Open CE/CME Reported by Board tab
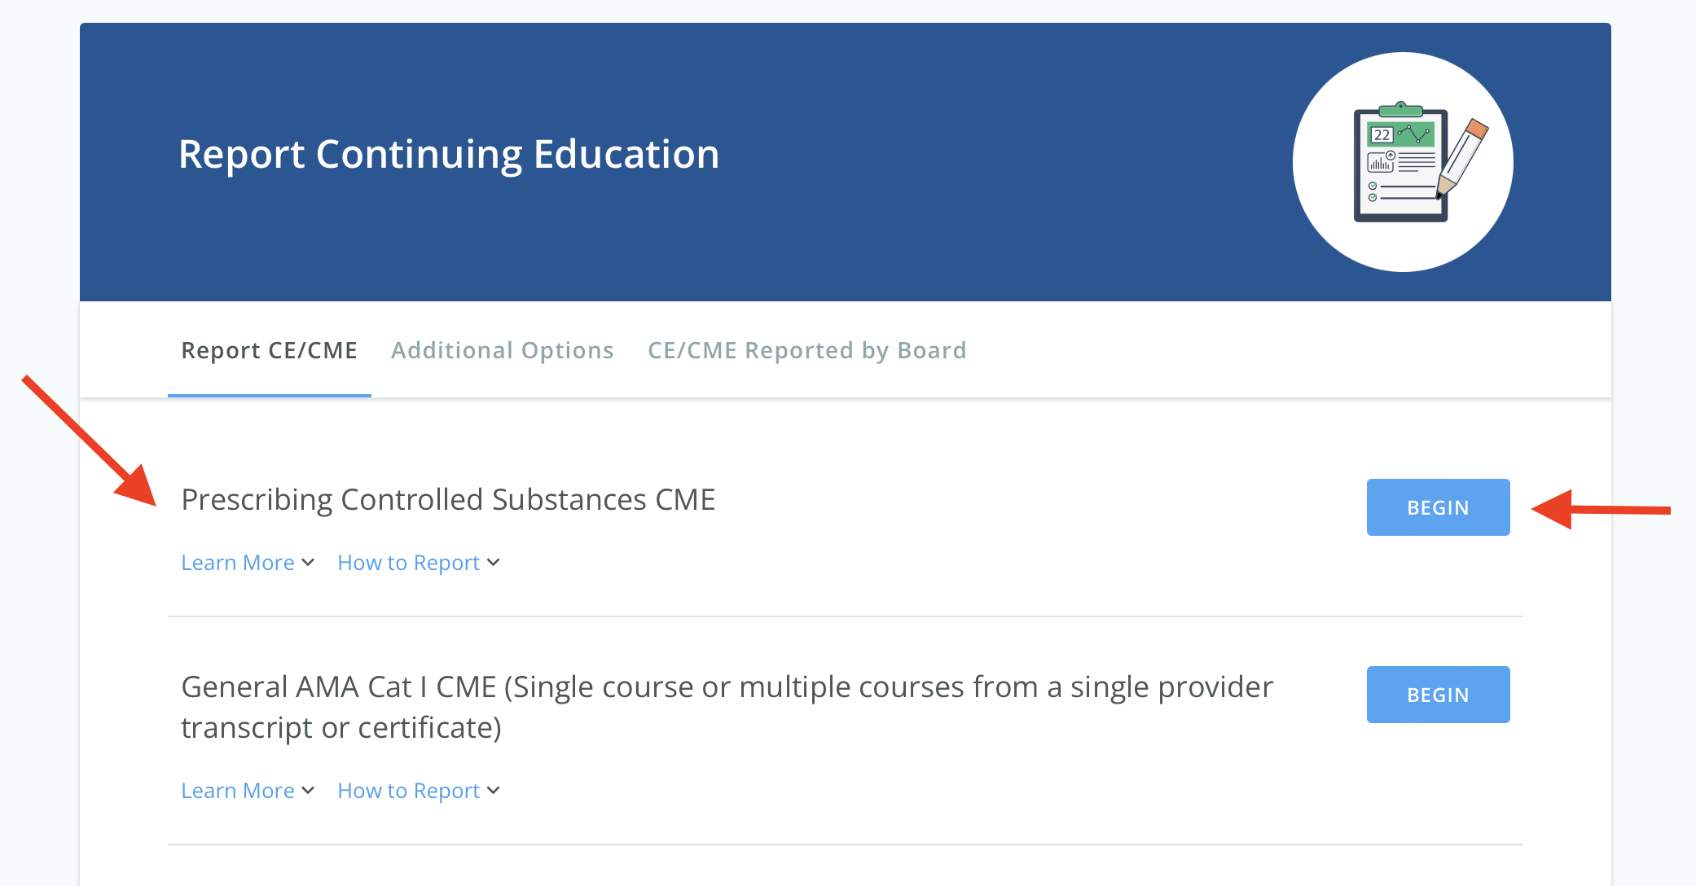Screen dimensions: 1696x886 coord(806,350)
